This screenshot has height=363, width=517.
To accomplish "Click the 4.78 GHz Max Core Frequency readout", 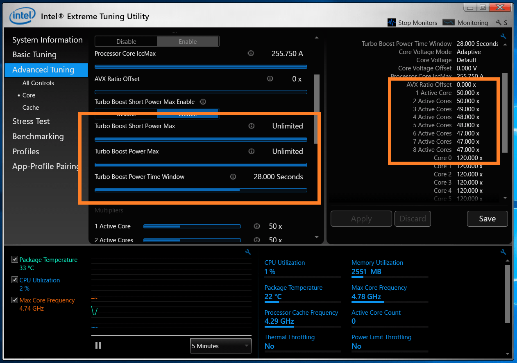I will tap(366, 297).
